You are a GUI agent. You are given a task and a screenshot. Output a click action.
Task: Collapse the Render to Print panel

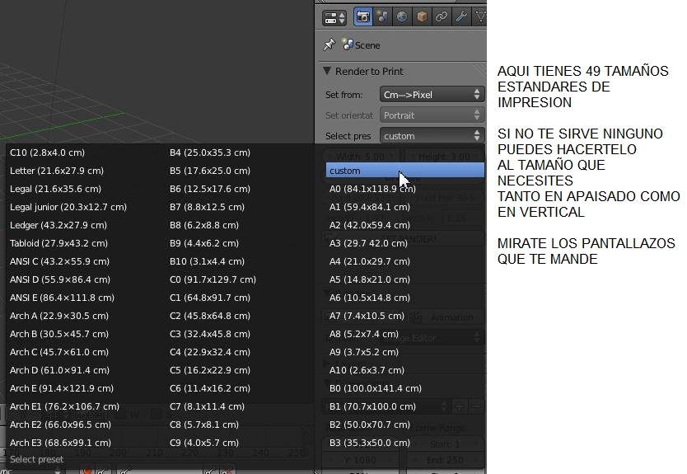point(327,71)
